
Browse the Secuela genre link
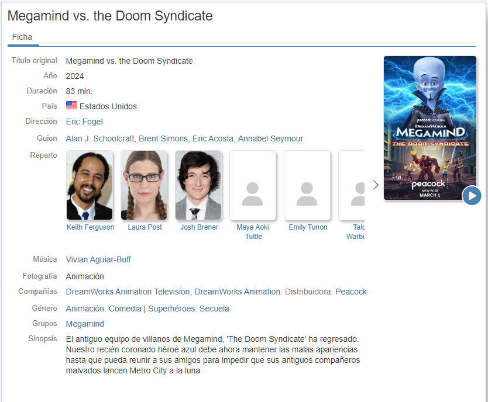214,309
